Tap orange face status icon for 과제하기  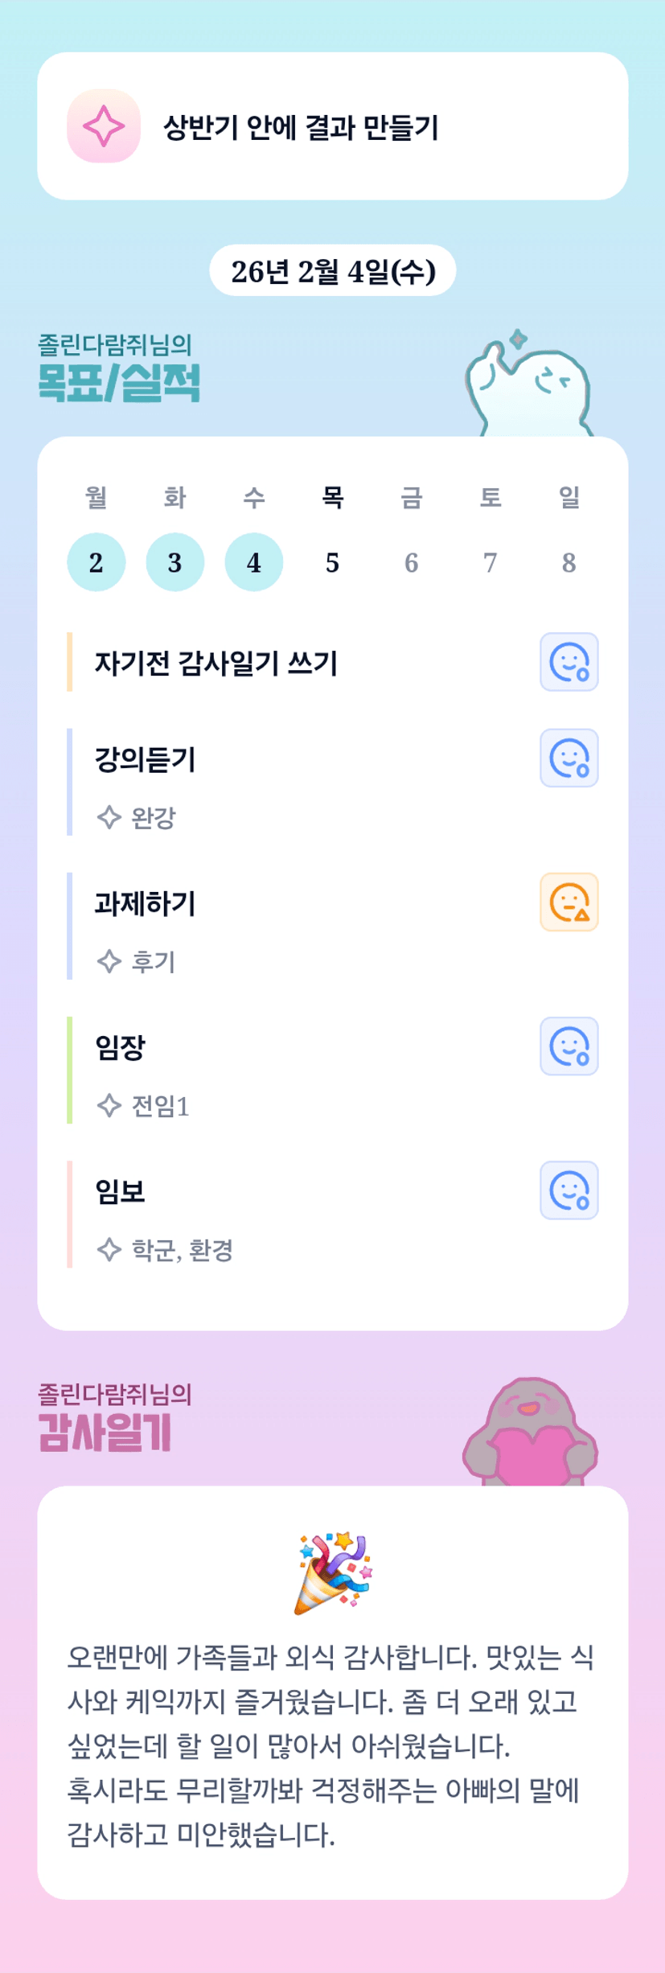tap(569, 902)
